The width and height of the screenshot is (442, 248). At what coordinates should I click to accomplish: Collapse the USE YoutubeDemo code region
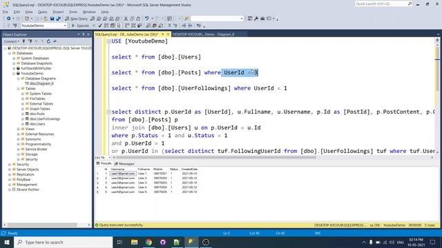pyautogui.click(x=108, y=41)
